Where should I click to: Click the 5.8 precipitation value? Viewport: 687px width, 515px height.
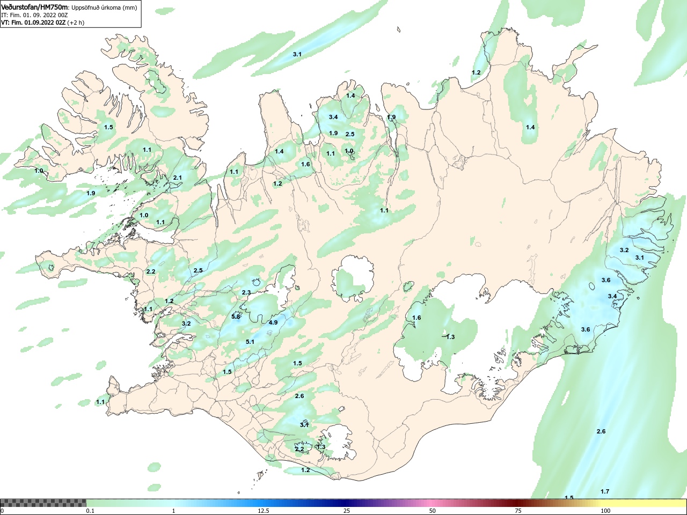tap(236, 317)
